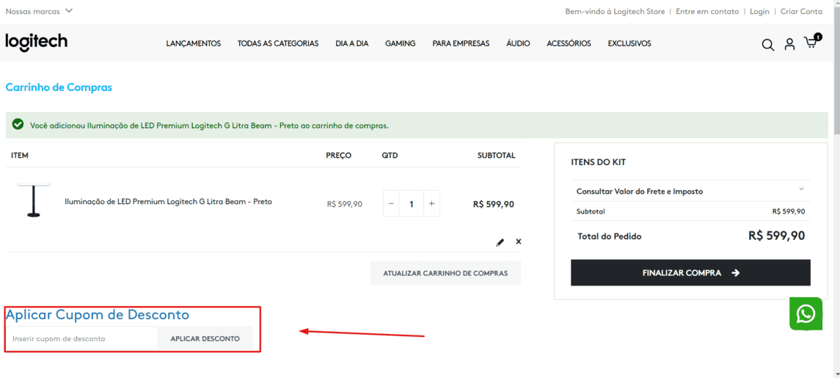Open the WhatsApp chat button
This screenshot has width=840, height=378.
tap(806, 313)
